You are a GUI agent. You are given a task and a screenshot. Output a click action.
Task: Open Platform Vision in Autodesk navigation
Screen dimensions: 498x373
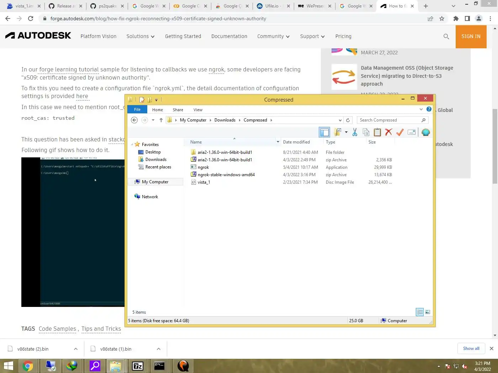(x=99, y=36)
